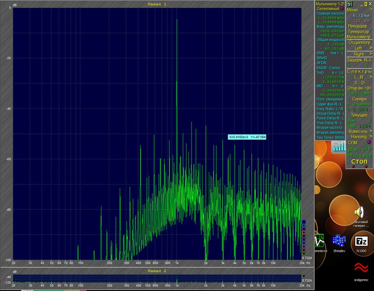Click the maximize box of the control panel

[366, 4]
